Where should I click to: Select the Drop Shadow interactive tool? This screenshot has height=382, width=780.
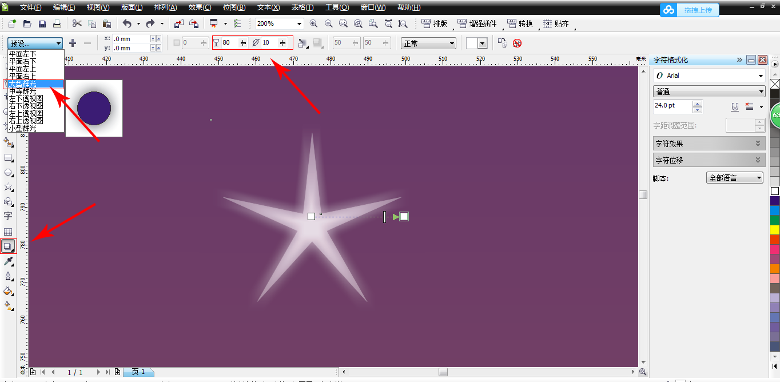coord(8,246)
